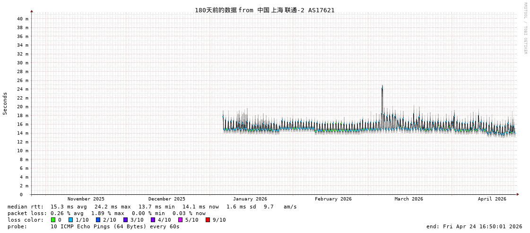
Task: Pick the magenta 5/10 loss swatch
Action: tap(180, 220)
